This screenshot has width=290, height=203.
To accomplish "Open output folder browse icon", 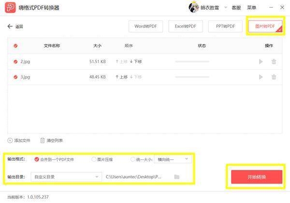I will [x=177, y=177].
